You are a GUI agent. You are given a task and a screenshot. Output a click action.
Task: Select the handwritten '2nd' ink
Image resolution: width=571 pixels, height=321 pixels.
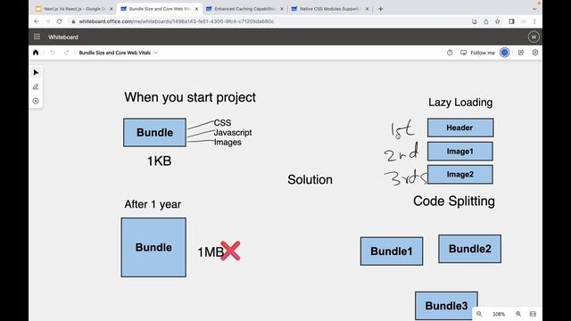click(x=401, y=152)
